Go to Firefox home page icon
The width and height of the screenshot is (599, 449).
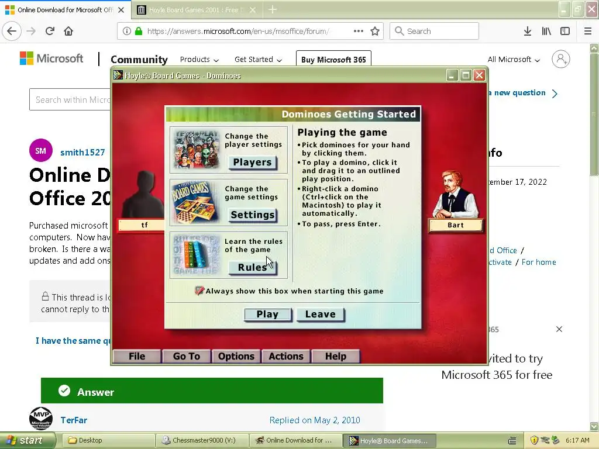68,31
